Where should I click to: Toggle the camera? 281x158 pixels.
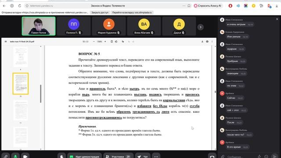[x=25, y=157]
